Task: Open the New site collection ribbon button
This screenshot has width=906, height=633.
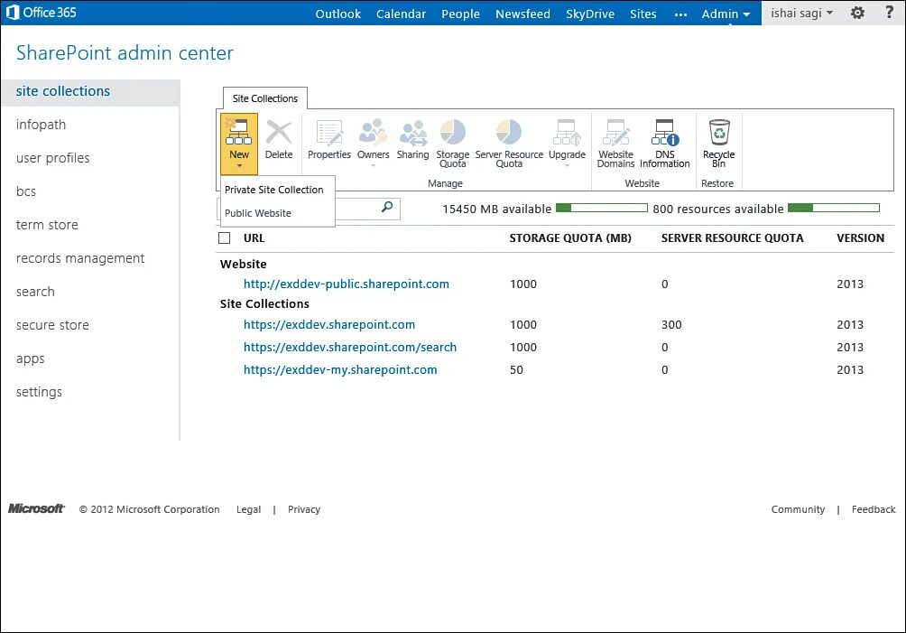Action: [x=238, y=144]
